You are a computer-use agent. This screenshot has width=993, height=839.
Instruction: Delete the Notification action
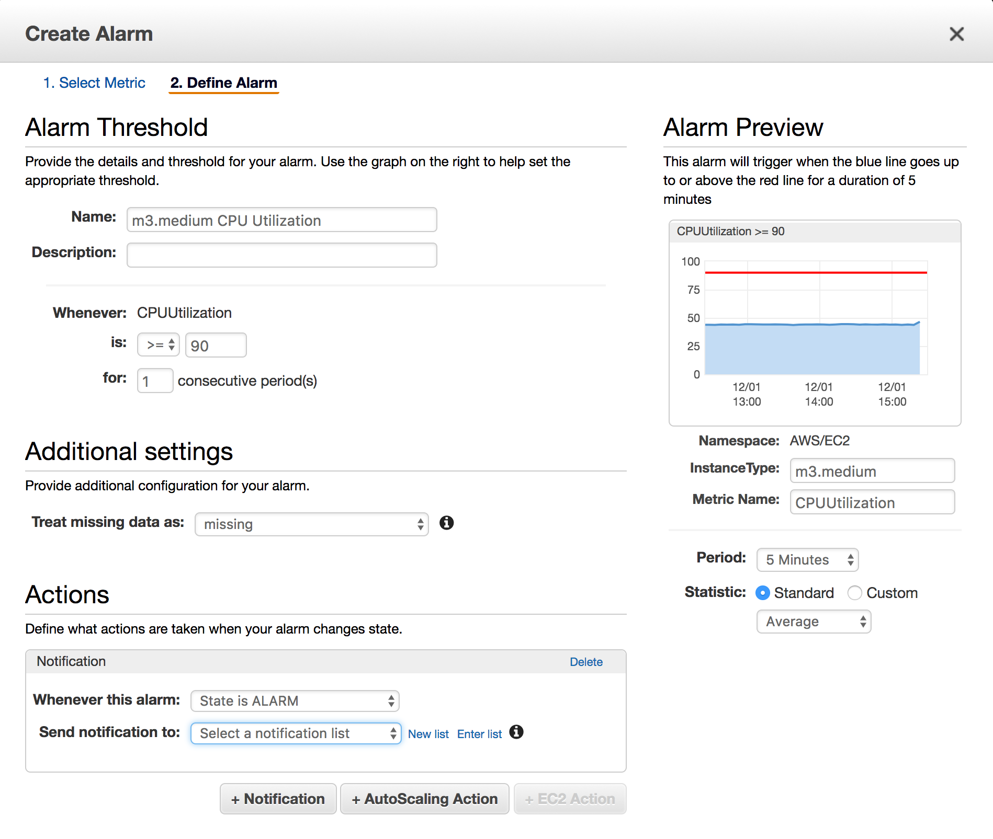click(586, 661)
